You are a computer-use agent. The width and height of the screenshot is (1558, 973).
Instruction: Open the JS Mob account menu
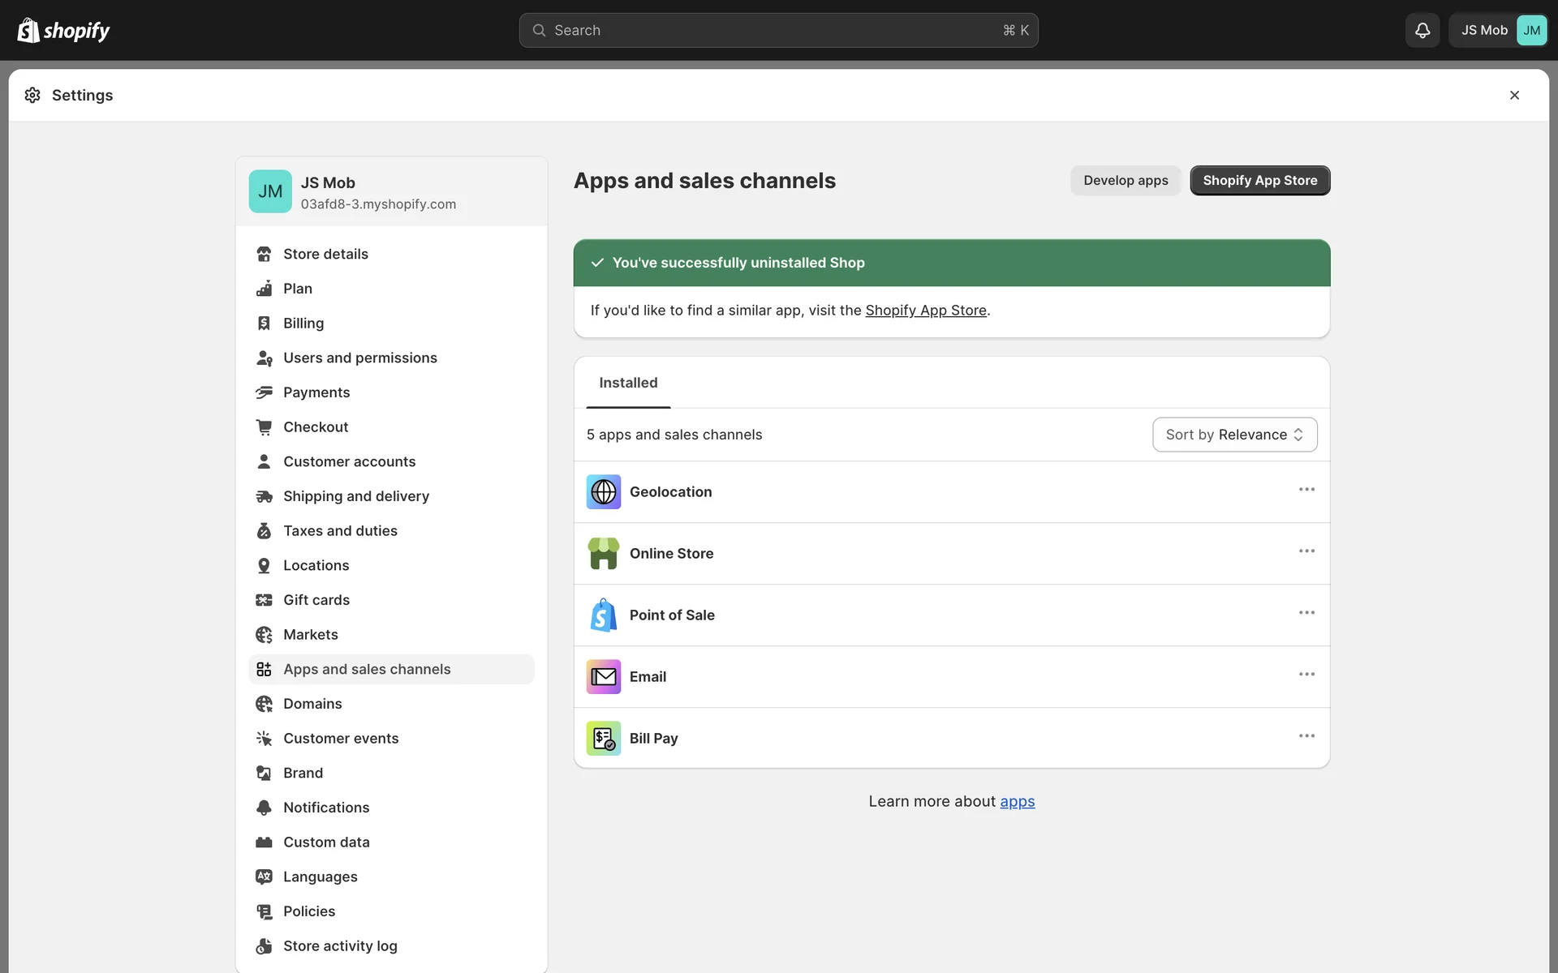tap(1499, 30)
